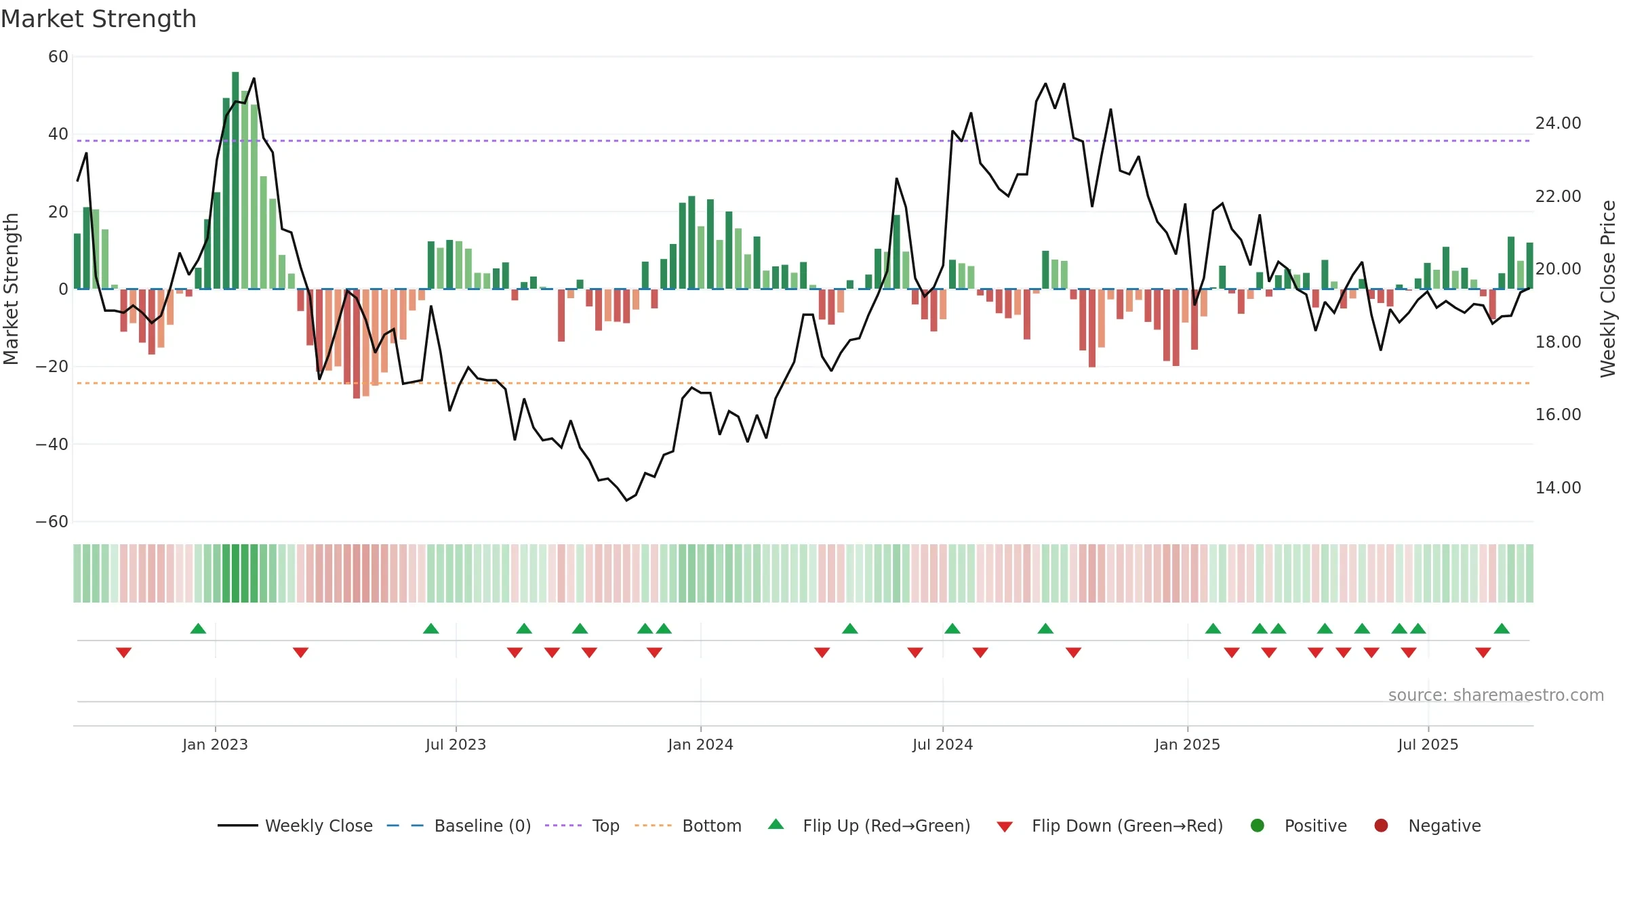The width and height of the screenshot is (1627, 915).
Task: Click the orange dotted Bottom line sample in legend
Action: [x=653, y=826]
